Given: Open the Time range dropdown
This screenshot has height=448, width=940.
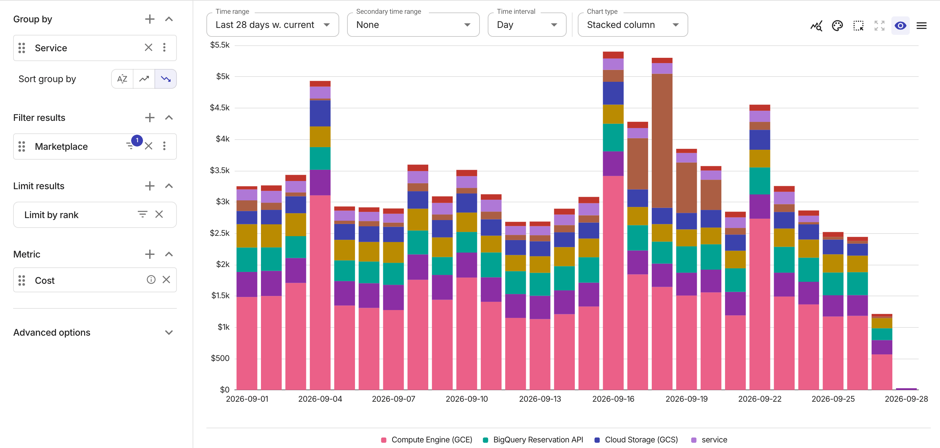Looking at the screenshot, I should 272,25.
